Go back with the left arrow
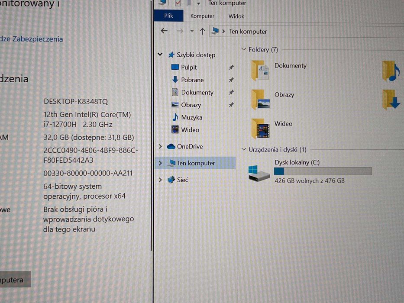This screenshot has height=303, width=404. [164, 31]
